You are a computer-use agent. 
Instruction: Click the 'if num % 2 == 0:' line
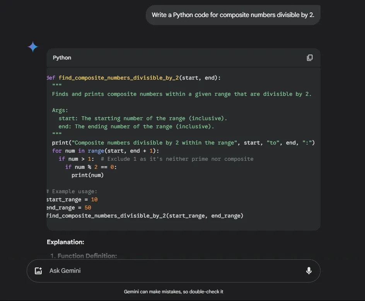(x=91, y=167)
